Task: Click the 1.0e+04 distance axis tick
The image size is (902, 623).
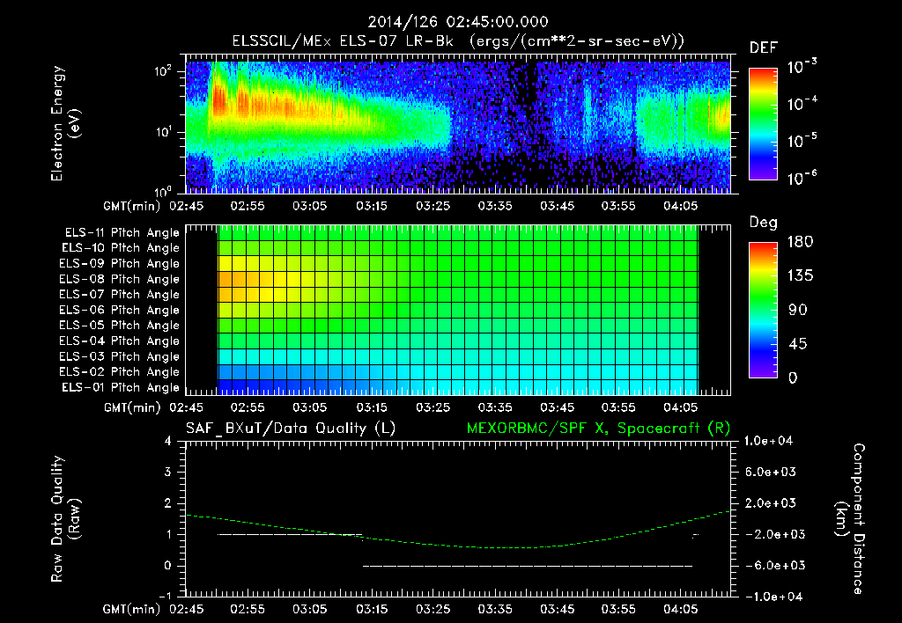Action: (768, 442)
